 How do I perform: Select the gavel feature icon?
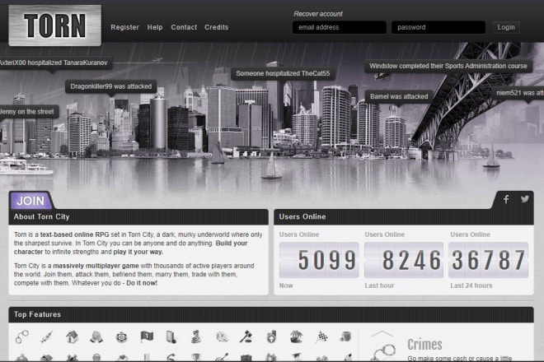pyautogui.click(x=246, y=336)
